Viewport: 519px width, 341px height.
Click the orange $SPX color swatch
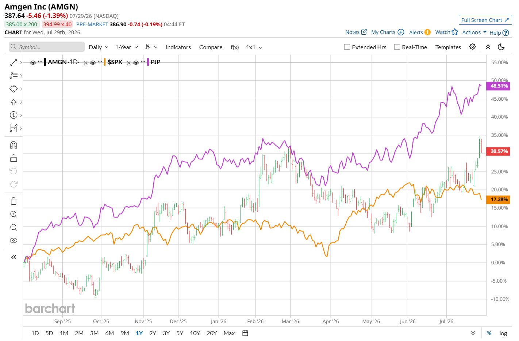coord(105,62)
